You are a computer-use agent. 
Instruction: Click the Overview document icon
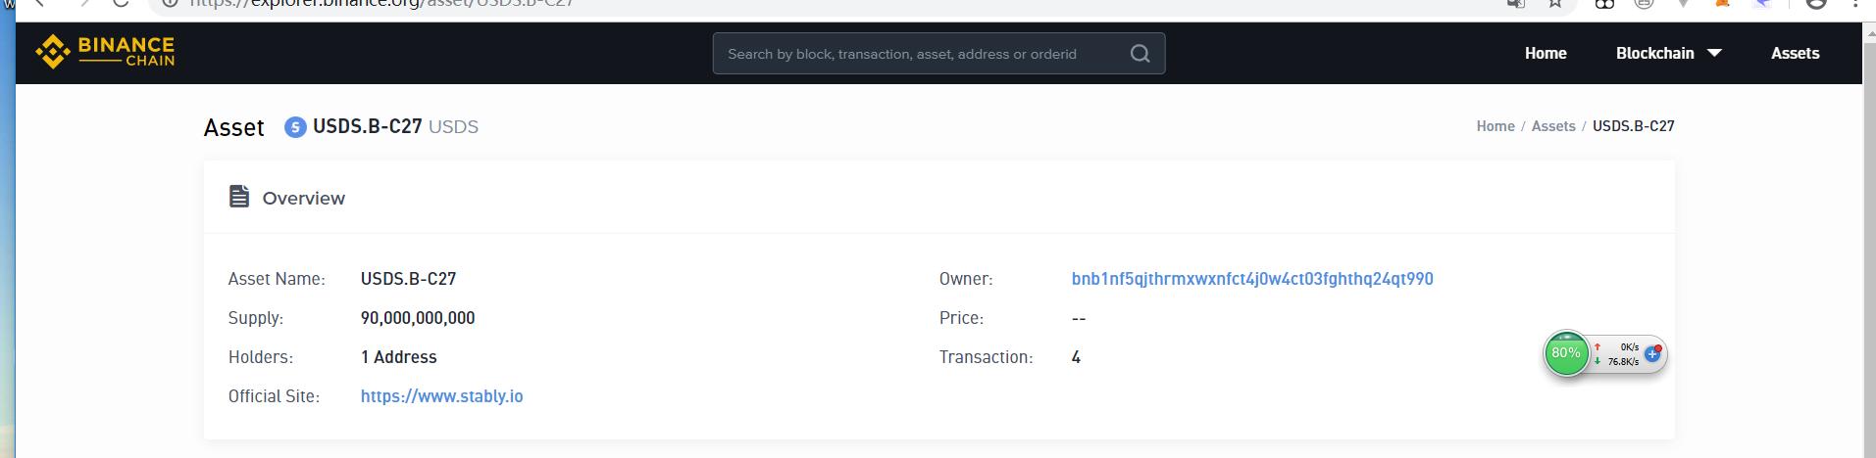click(239, 197)
